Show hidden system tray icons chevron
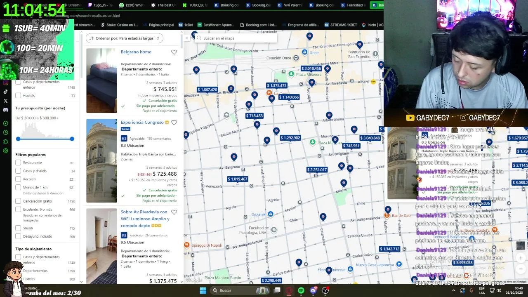The image size is (528, 297). click(454, 290)
